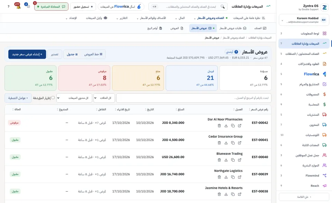Click the guide help icon beside page title
This screenshot has height=203, width=332.
(232, 52)
